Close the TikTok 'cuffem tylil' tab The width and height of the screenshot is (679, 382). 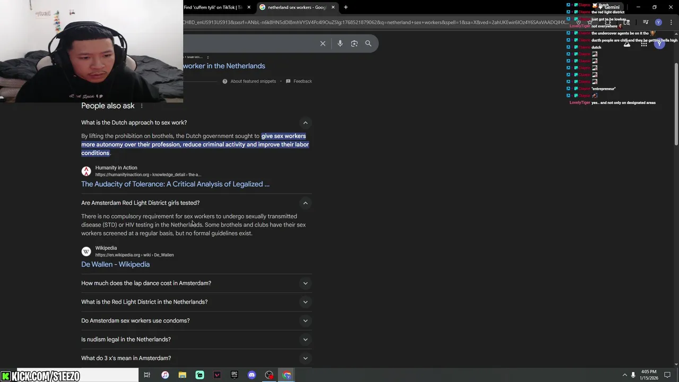tap(249, 7)
